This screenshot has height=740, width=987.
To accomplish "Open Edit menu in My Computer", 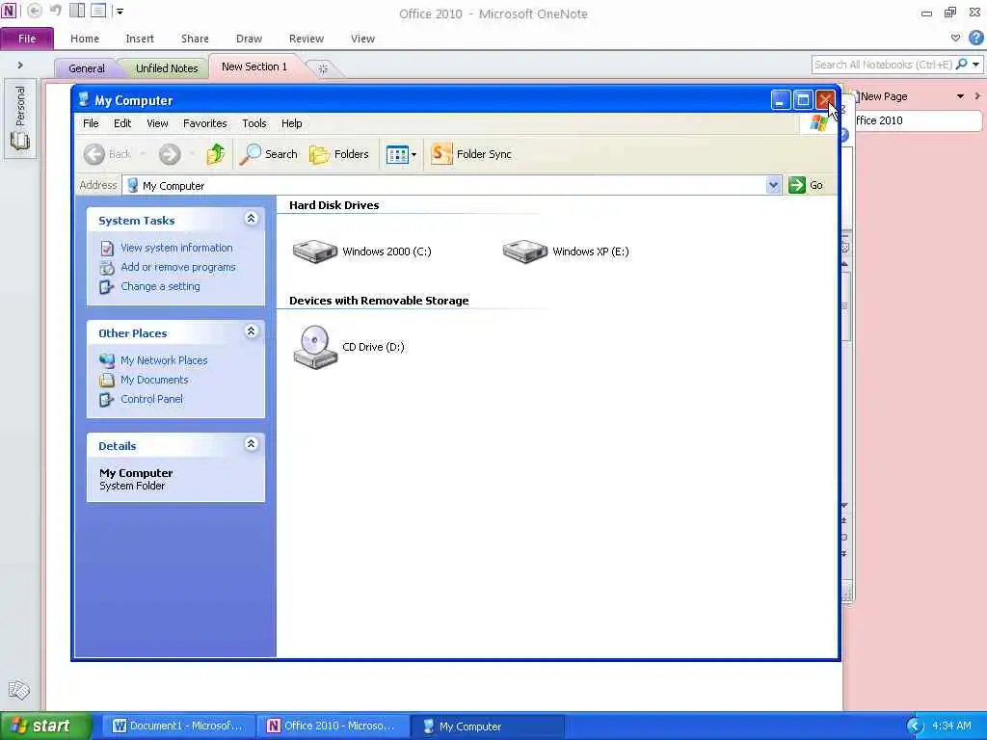I will (122, 123).
